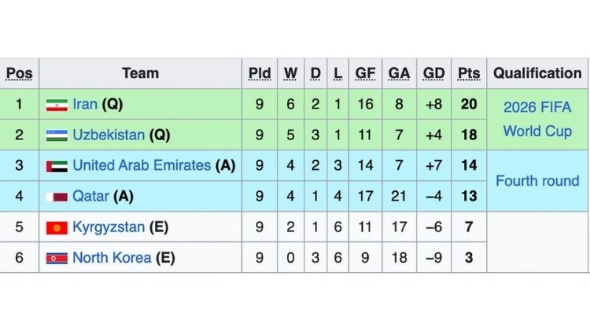Open the Iran team link
Image resolution: width=590 pixels, height=332 pixels.
(x=85, y=104)
